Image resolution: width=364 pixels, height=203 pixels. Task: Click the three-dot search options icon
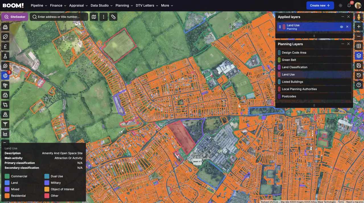pos(104,17)
